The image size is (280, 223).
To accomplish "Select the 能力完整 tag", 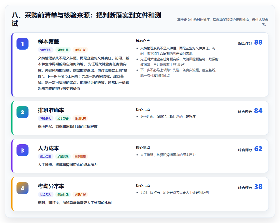I will click(46, 156).
